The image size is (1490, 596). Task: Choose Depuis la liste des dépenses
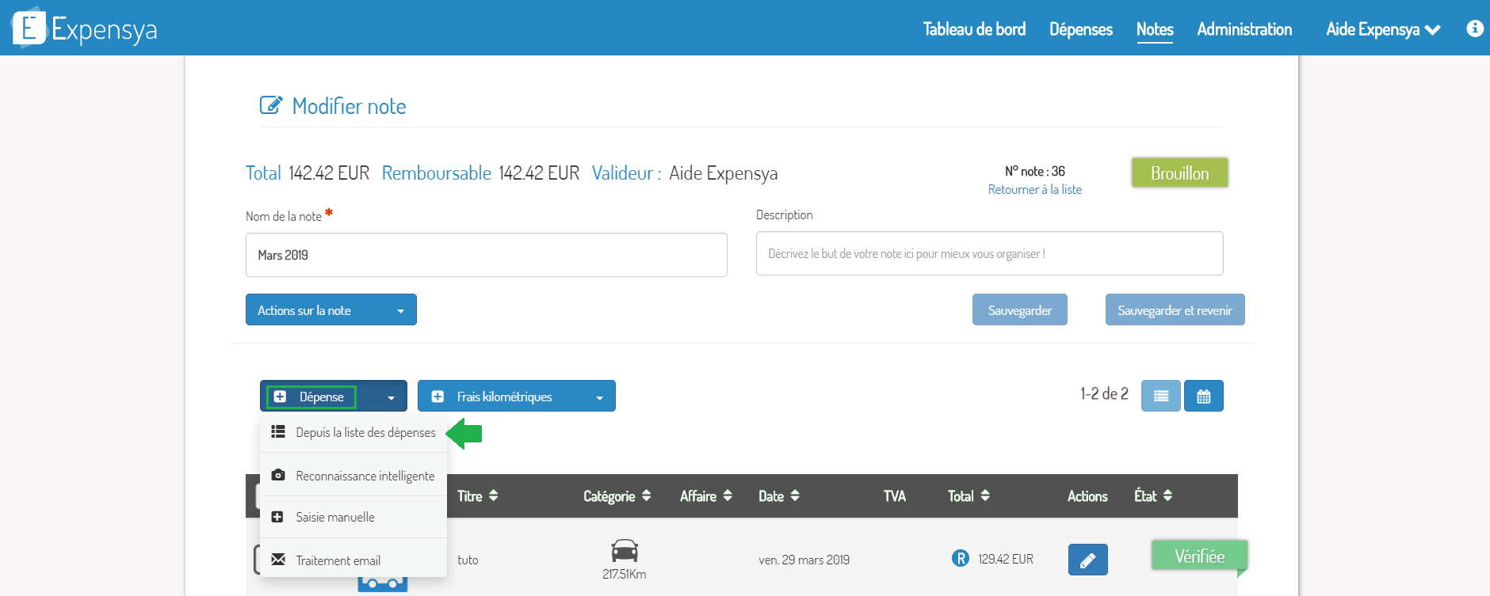coord(353,432)
